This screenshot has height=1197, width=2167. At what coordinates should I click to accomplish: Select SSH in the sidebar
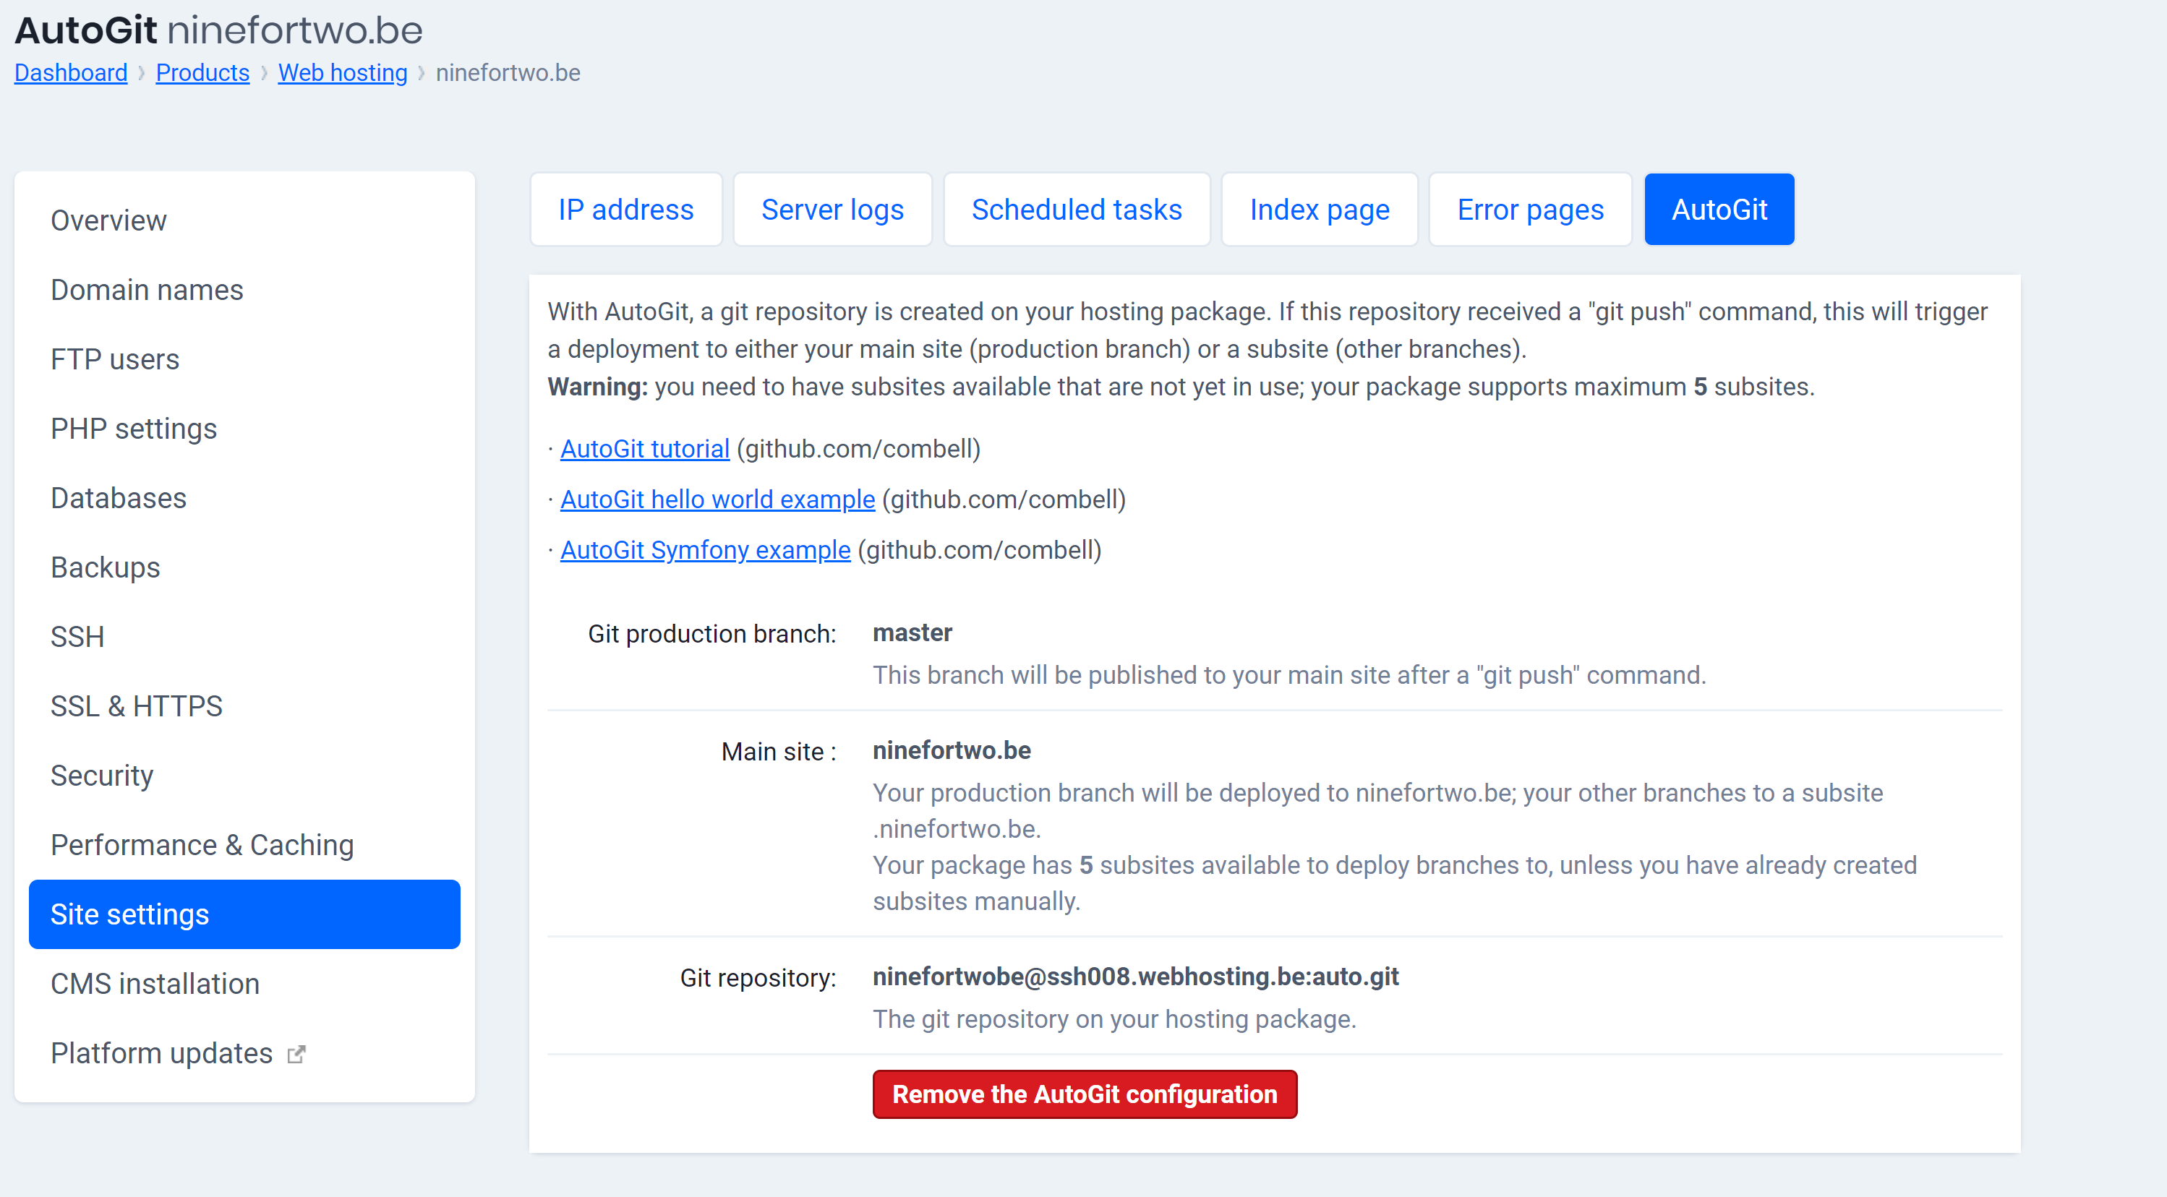pos(244,637)
